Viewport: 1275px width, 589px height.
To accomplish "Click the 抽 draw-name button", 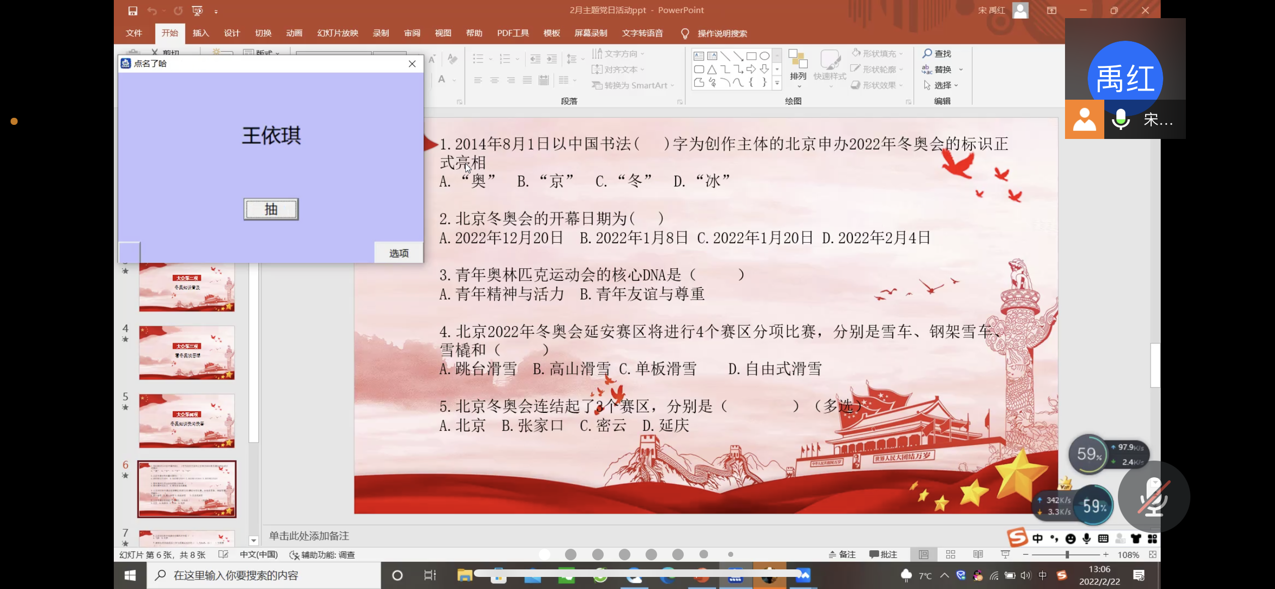I will (x=271, y=209).
